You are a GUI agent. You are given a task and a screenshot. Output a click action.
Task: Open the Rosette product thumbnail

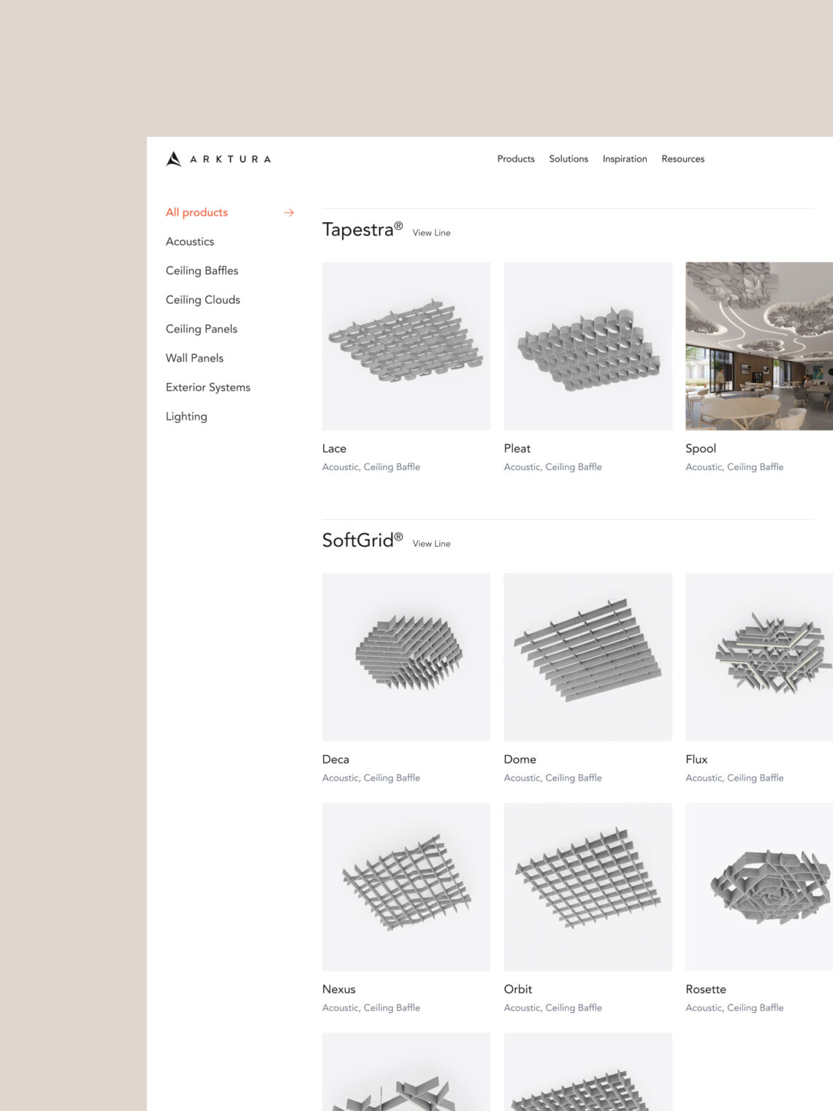[759, 887]
